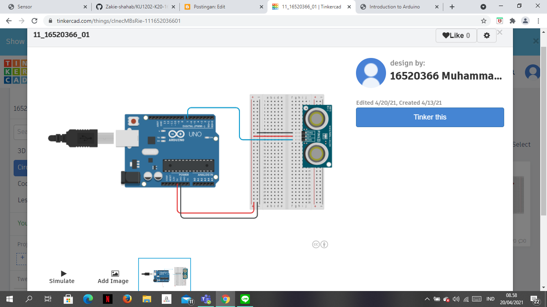Viewport: 547px width, 307px height.
Task: Open volume control in system tray
Action: coord(456,299)
